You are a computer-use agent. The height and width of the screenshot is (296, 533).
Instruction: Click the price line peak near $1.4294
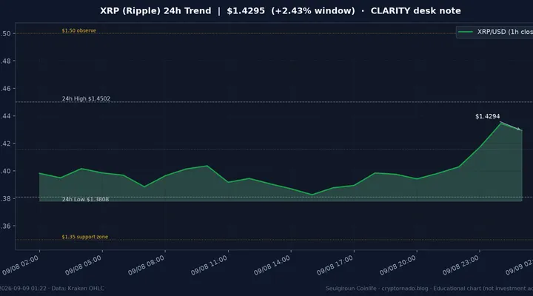[x=500, y=124]
